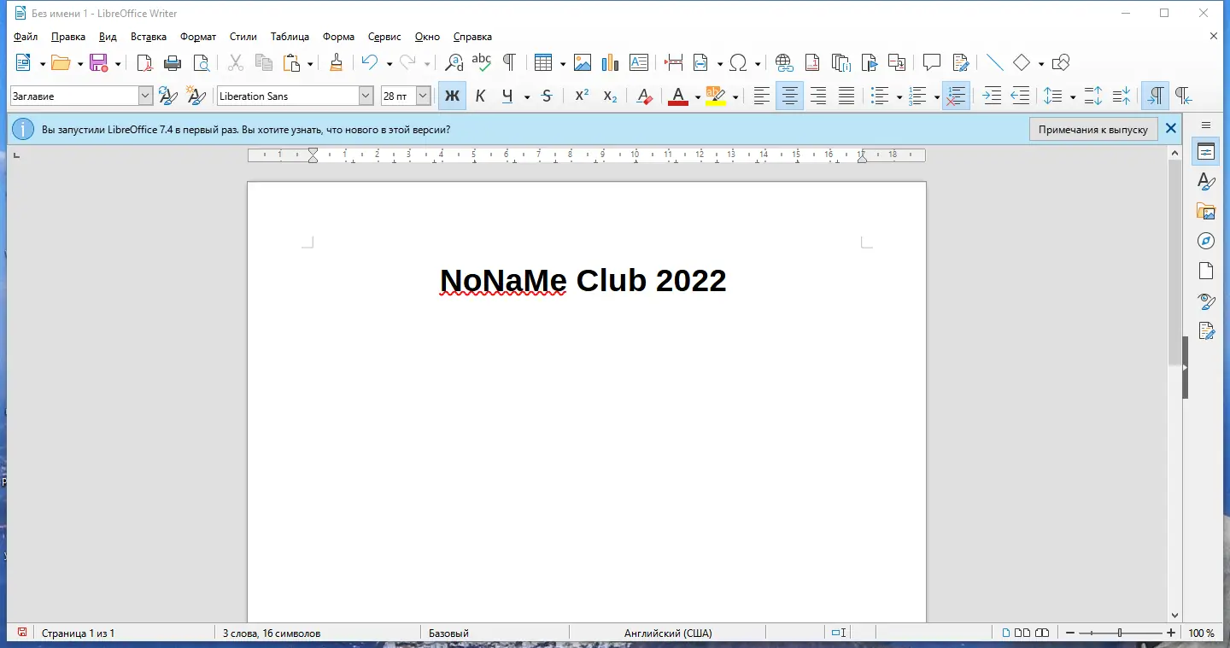The height and width of the screenshot is (648, 1230).
Task: Open the Gallery sidebar panel
Action: pyautogui.click(x=1205, y=210)
